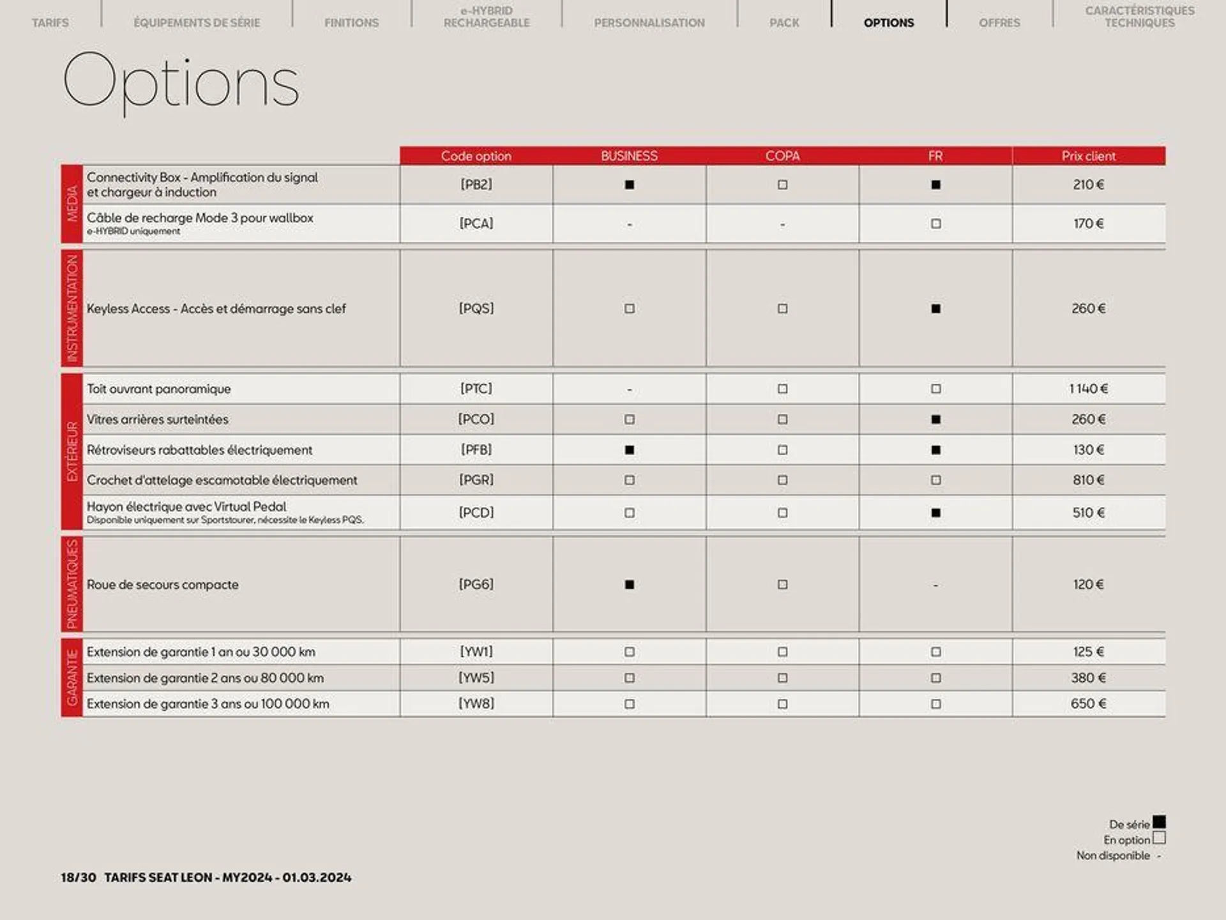This screenshot has width=1226, height=920.
Task: Click the 210 € price
Action: coord(1089,185)
